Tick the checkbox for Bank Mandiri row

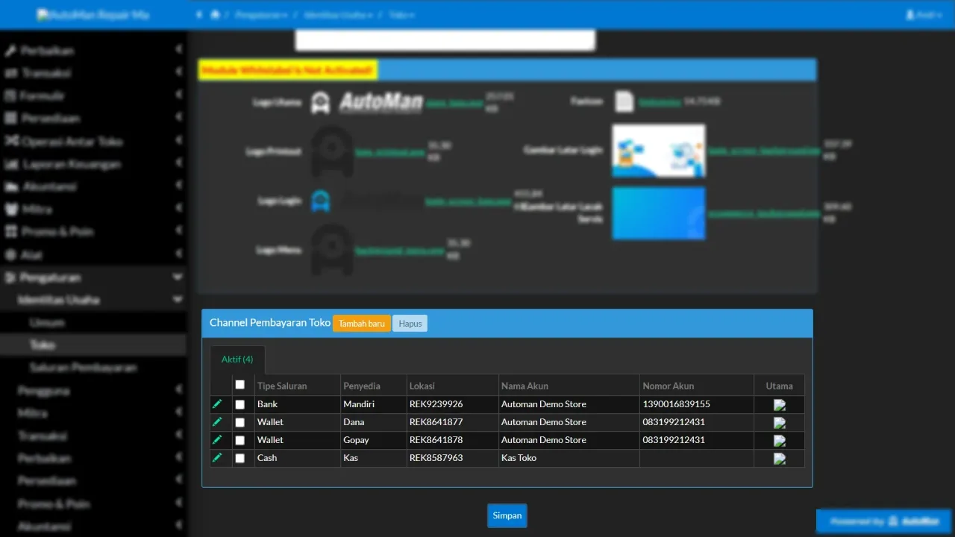(239, 404)
